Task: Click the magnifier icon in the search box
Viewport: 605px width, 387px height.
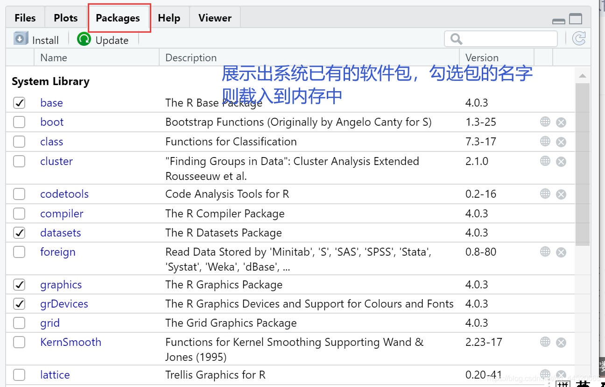Action: 456,39
